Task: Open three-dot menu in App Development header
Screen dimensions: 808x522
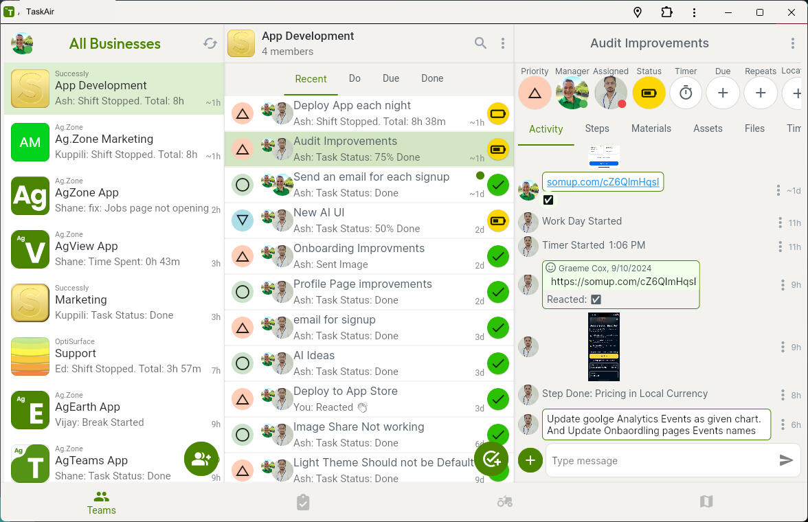Action: tap(503, 43)
